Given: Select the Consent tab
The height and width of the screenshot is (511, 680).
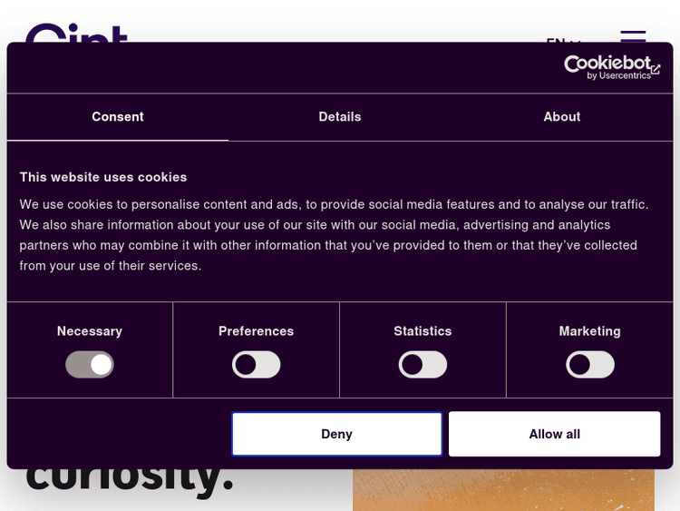Looking at the screenshot, I should pos(118,117).
